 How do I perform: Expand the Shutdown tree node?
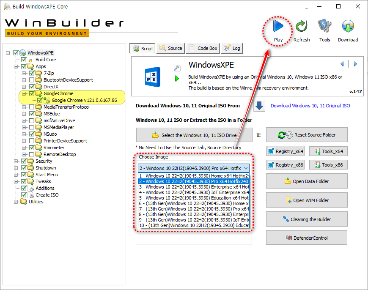click(16, 168)
